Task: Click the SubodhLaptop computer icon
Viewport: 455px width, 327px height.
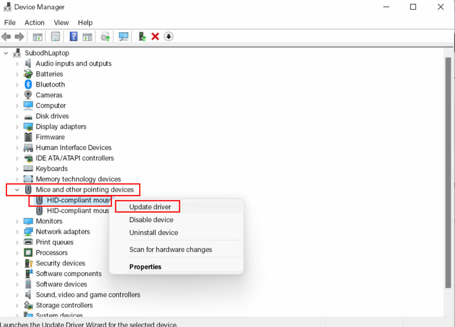Action: coord(17,53)
